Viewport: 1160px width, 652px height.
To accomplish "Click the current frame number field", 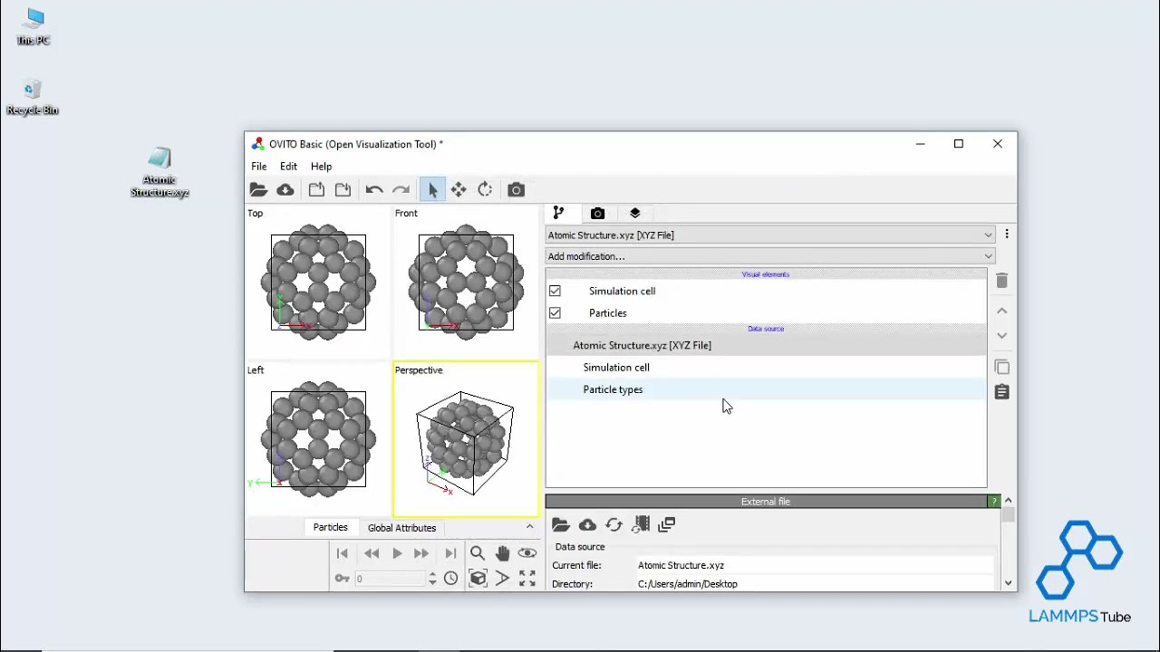I will pyautogui.click(x=390, y=579).
